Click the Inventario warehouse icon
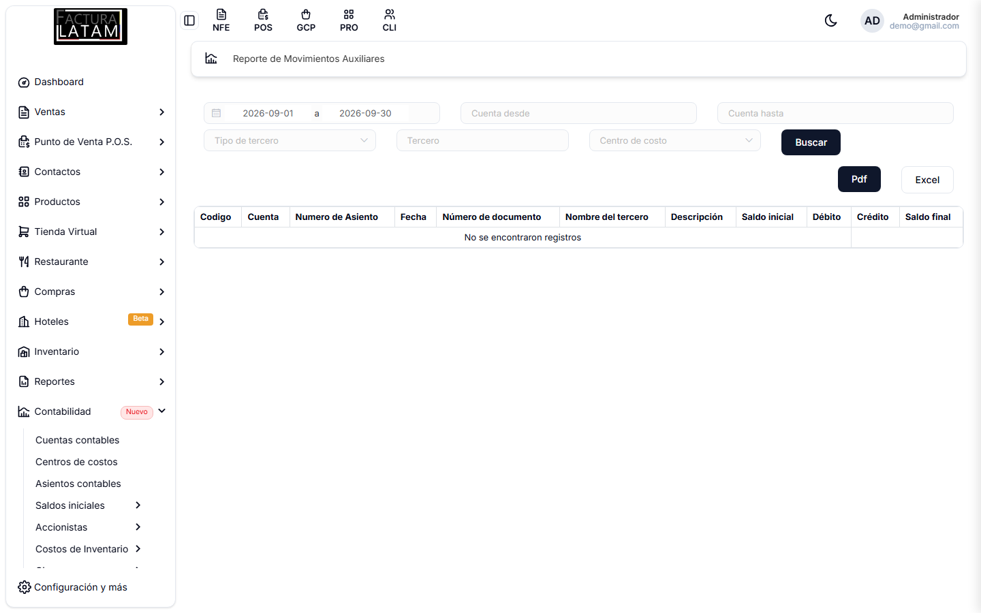The height and width of the screenshot is (613, 981). coord(24,352)
